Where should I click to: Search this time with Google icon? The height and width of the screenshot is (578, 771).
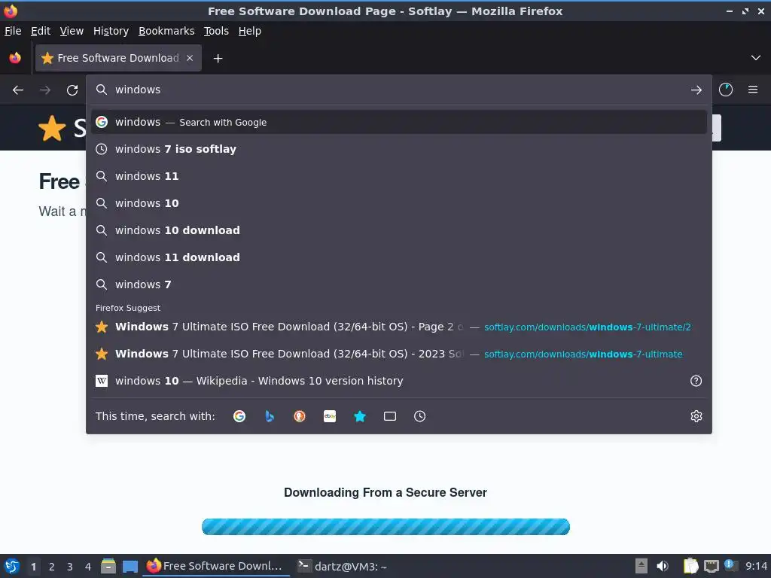point(239,416)
